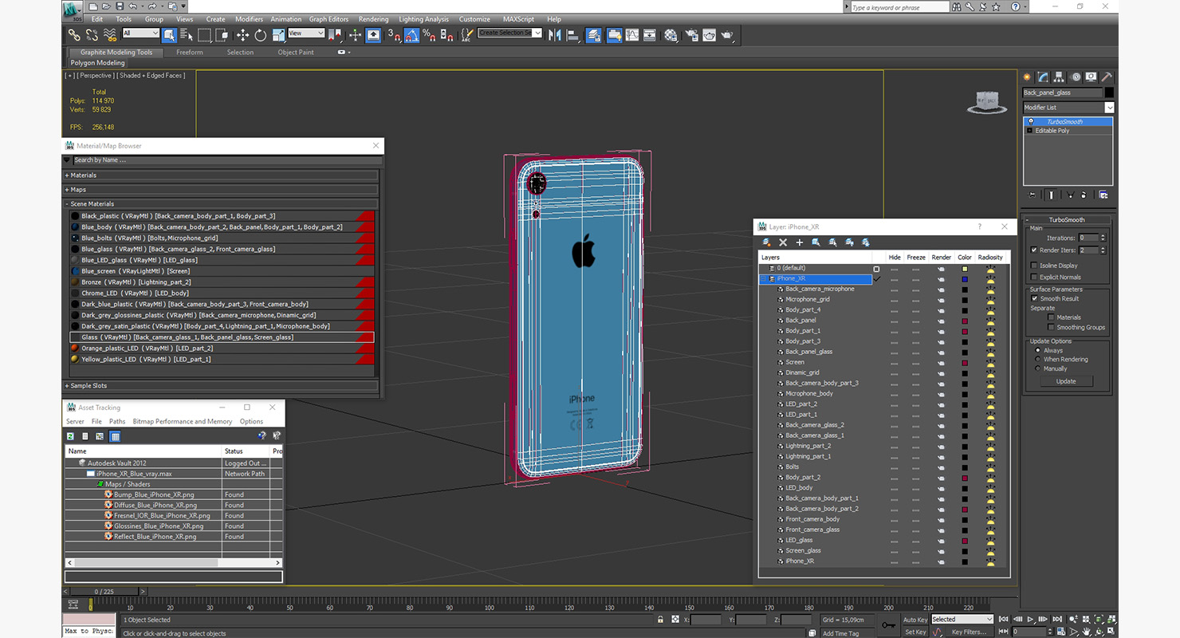Select the Link tool in main toolbar
The height and width of the screenshot is (638, 1180).
tap(73, 34)
